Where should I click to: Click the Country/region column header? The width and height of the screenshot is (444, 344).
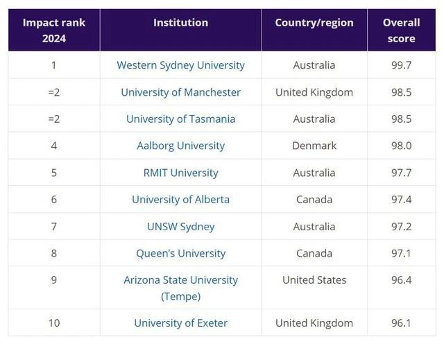(x=314, y=23)
